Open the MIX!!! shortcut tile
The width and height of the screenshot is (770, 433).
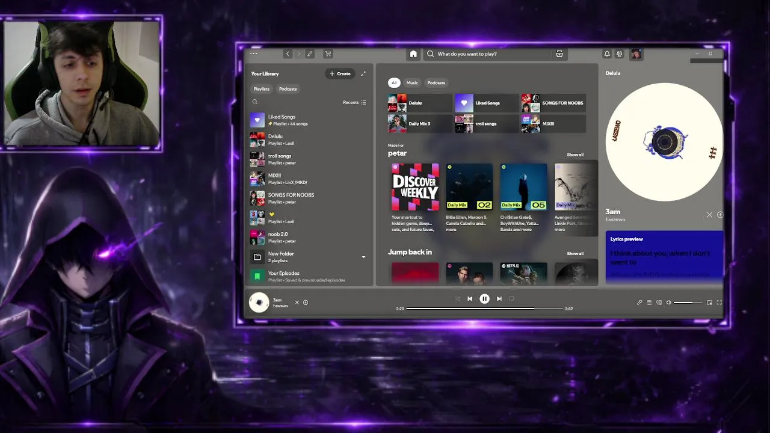(553, 124)
